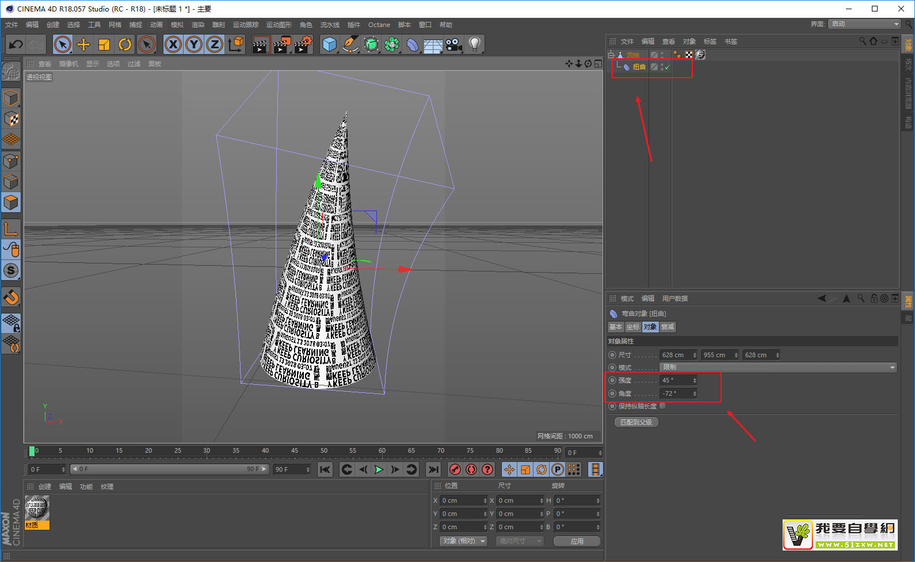Click the Undo arrow icon
915x562 pixels.
16,44
